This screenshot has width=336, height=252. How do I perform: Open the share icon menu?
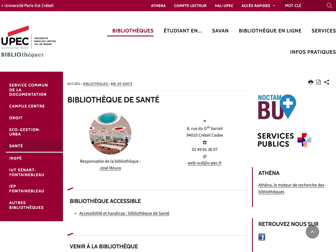point(326,82)
